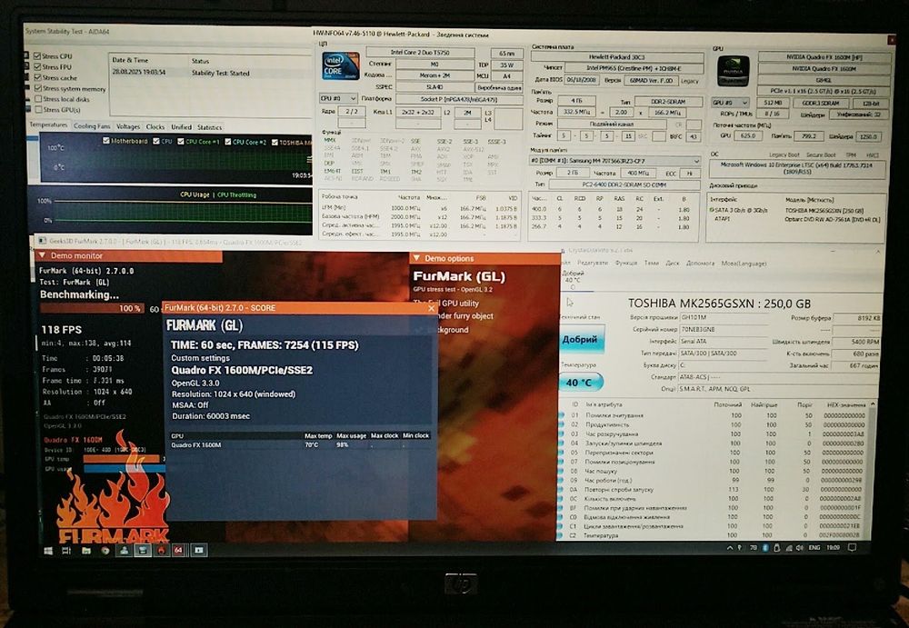This screenshot has width=909, height=628.
Task: Open the Диск menu in CrystalDiskInfo
Action: pos(672,263)
